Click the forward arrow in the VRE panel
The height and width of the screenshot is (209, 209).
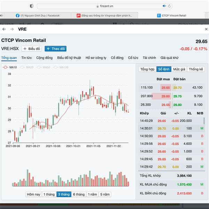(12, 29)
